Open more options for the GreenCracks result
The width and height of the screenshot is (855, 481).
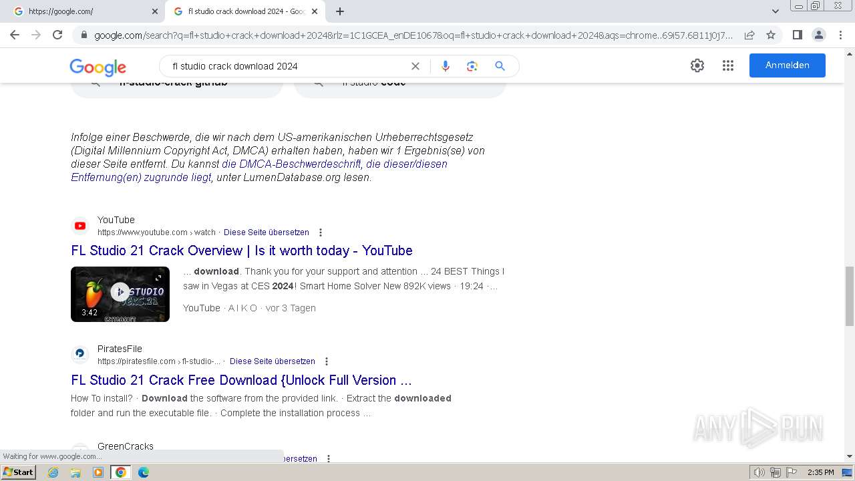click(x=329, y=458)
